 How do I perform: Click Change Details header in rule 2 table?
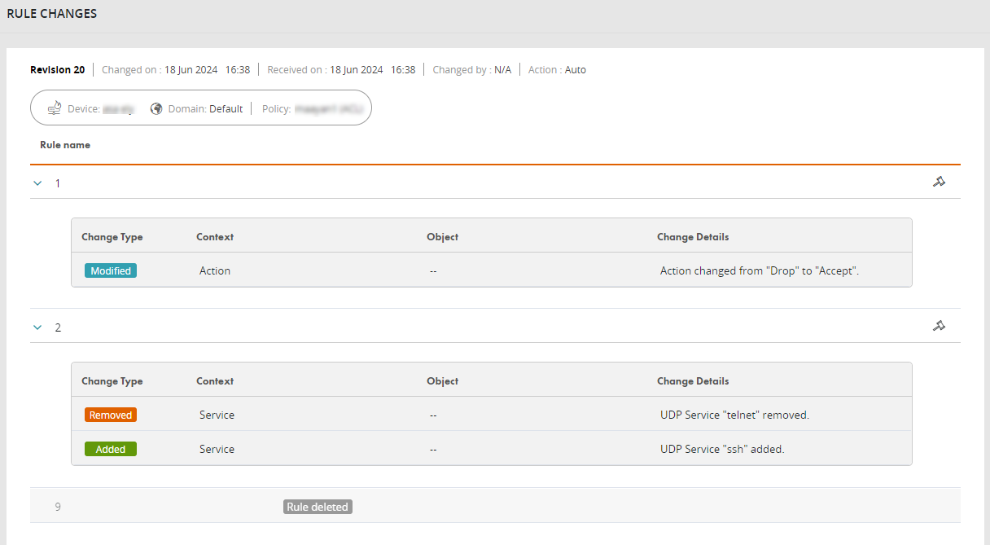(x=692, y=381)
